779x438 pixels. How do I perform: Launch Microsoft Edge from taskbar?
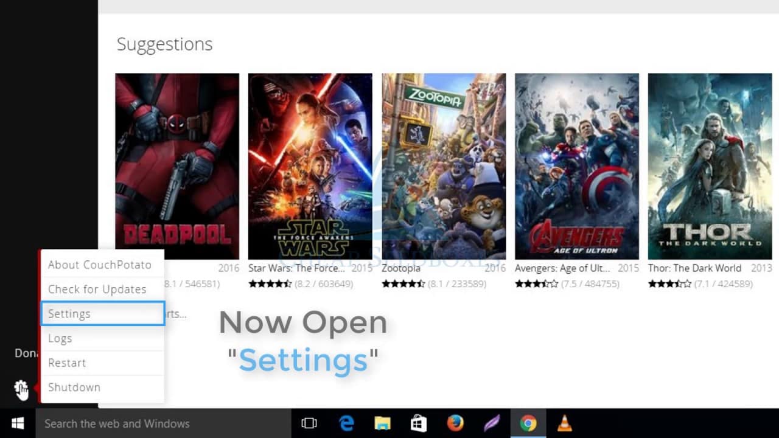tap(347, 423)
